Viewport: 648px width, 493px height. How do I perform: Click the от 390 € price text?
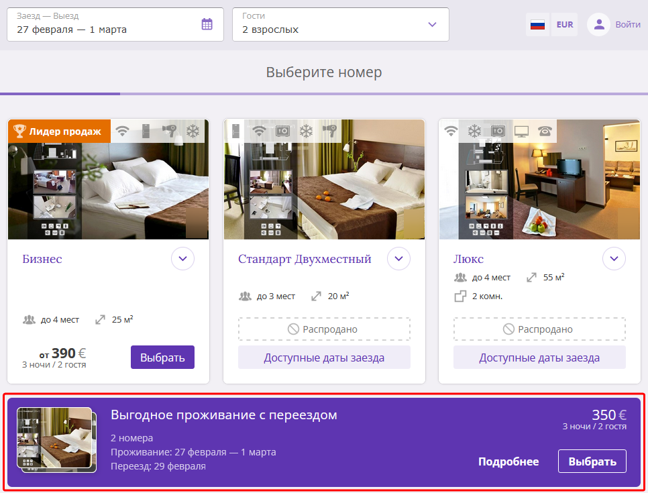coord(63,353)
